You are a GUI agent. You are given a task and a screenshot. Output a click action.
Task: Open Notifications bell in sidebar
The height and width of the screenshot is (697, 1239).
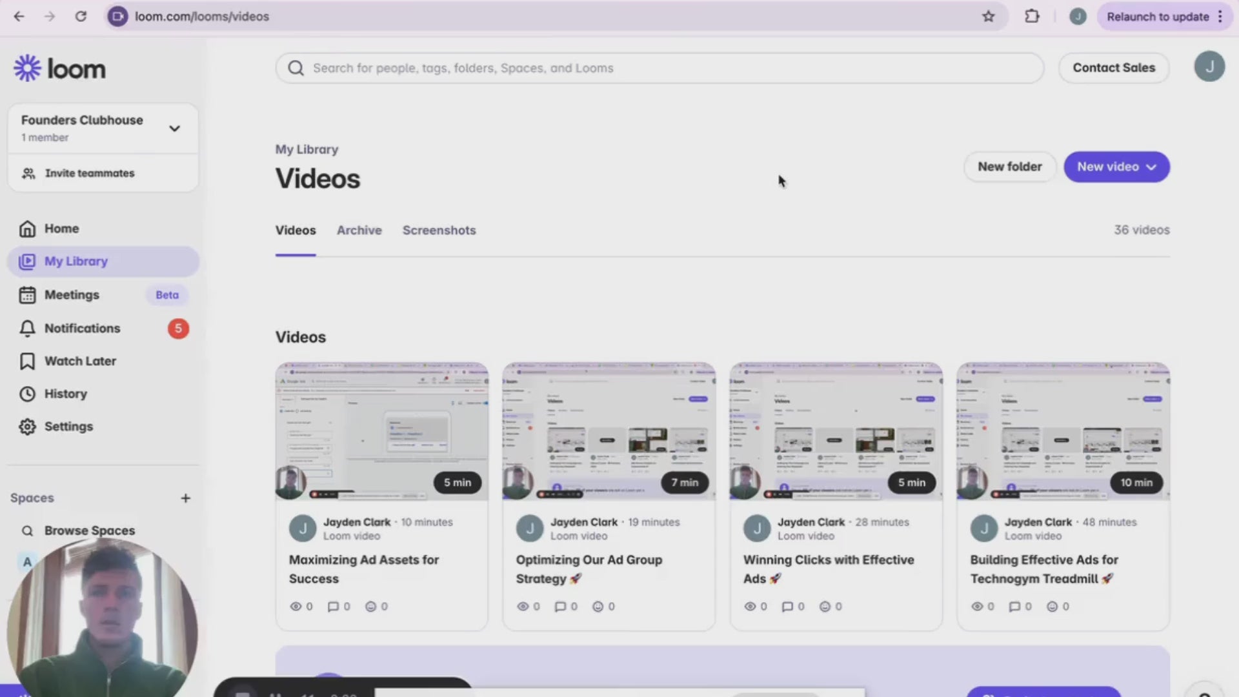tap(27, 328)
